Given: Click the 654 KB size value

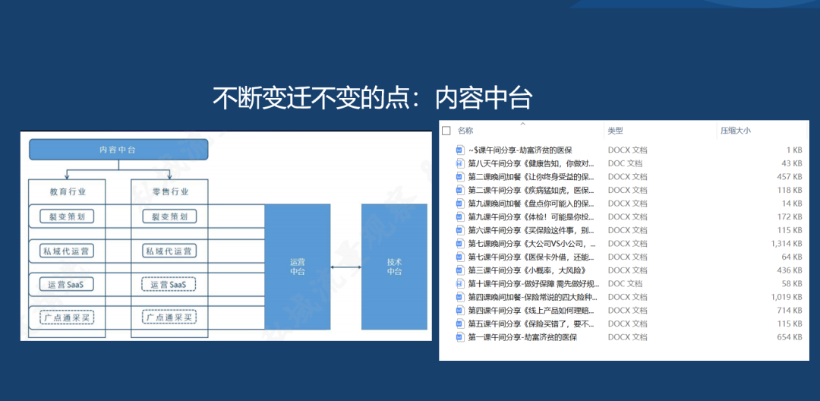Looking at the screenshot, I should click(x=790, y=337).
